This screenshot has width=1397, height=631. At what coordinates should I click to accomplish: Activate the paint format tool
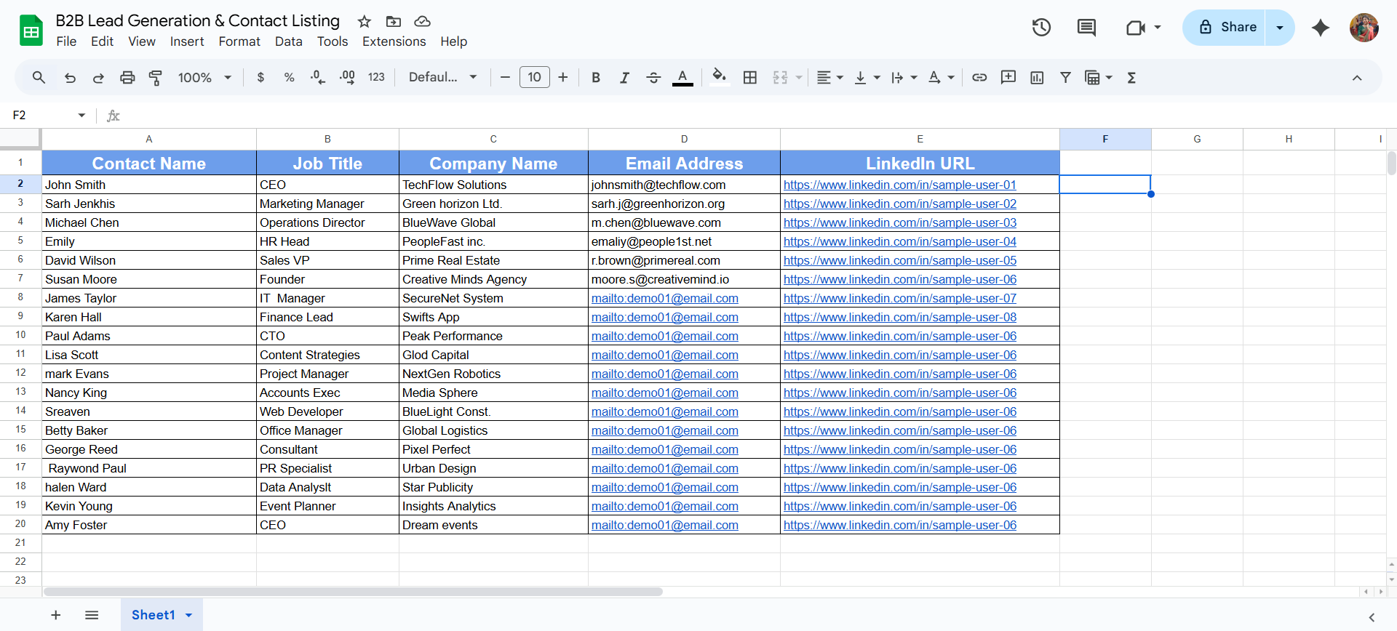(156, 77)
